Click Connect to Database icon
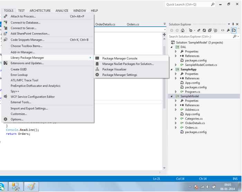The image size is (242, 192). [x=6, y=22]
